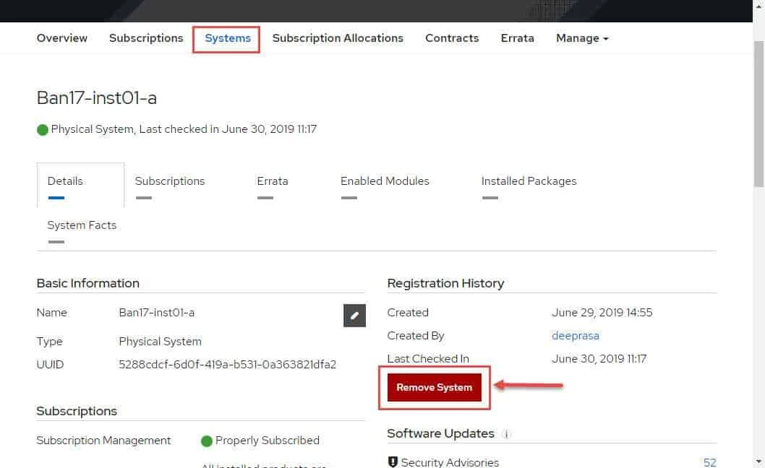This screenshot has width=765, height=468.
Task: Navigate to the Systems section
Action: (227, 38)
